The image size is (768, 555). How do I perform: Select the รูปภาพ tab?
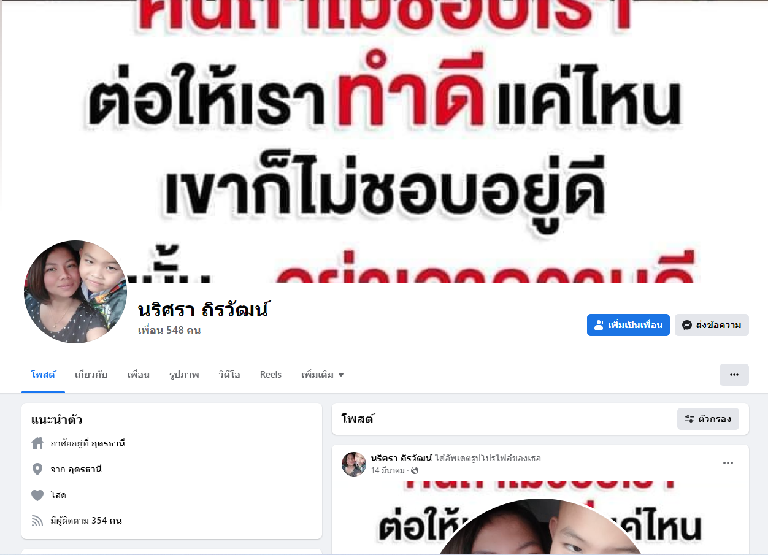point(184,375)
